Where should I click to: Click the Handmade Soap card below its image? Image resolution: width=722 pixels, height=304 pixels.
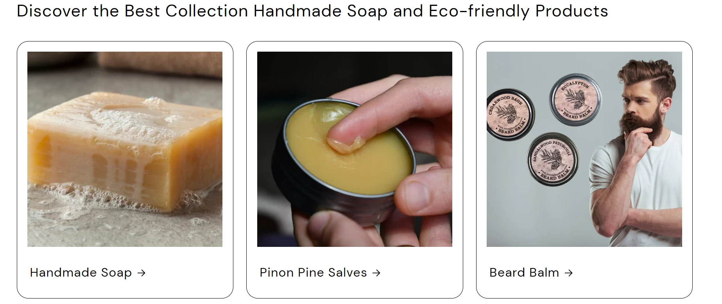125,272
